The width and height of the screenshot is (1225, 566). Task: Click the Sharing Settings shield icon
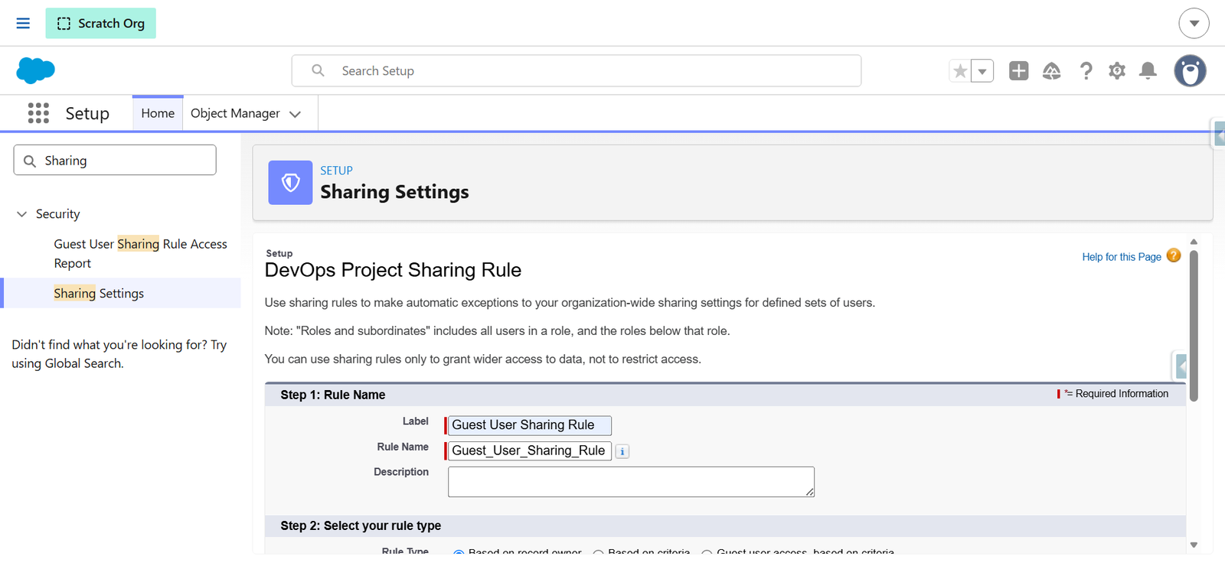(x=290, y=182)
